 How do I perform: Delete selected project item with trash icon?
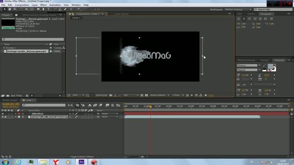[x=27, y=96]
